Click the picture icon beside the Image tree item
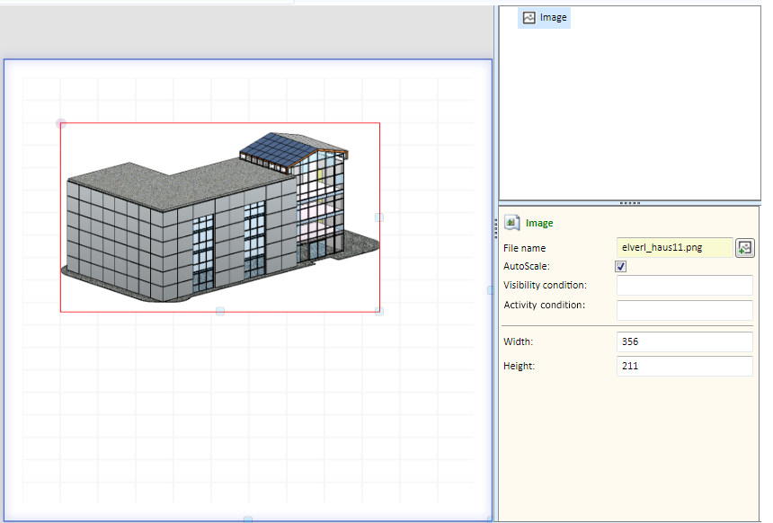This screenshot has width=773, height=523. (529, 18)
